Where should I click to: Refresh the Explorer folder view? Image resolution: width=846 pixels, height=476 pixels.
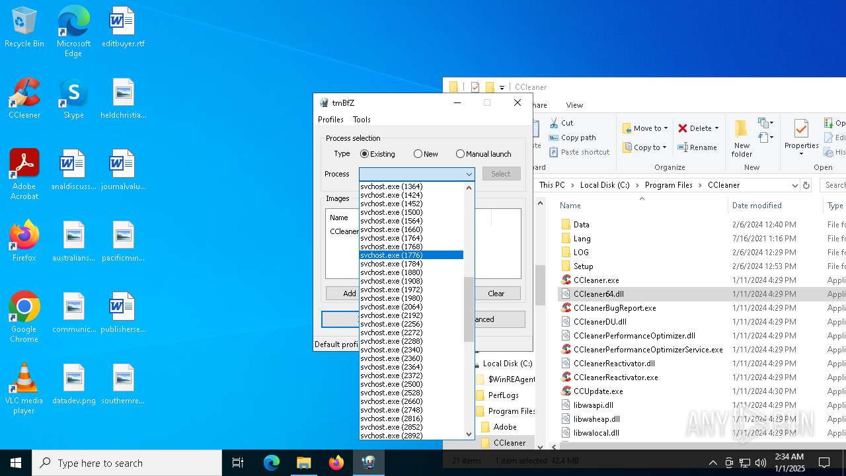[806, 185]
